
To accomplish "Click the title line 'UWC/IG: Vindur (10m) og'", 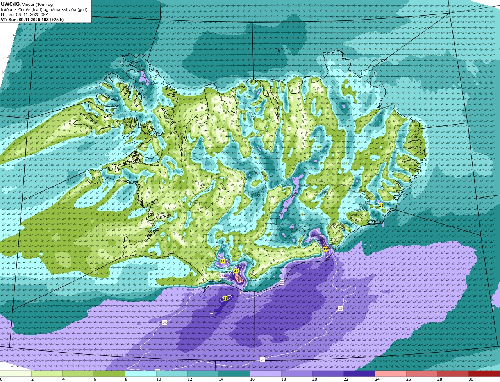I will (27, 4).
